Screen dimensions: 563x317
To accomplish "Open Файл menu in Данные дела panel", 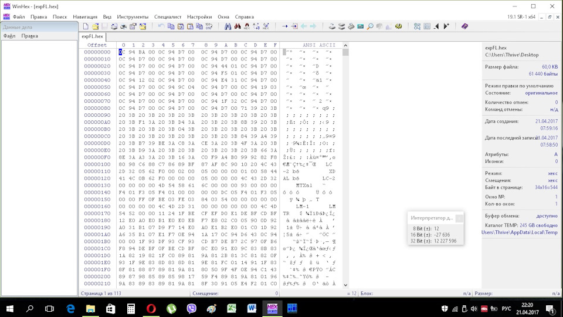I will click(x=9, y=36).
